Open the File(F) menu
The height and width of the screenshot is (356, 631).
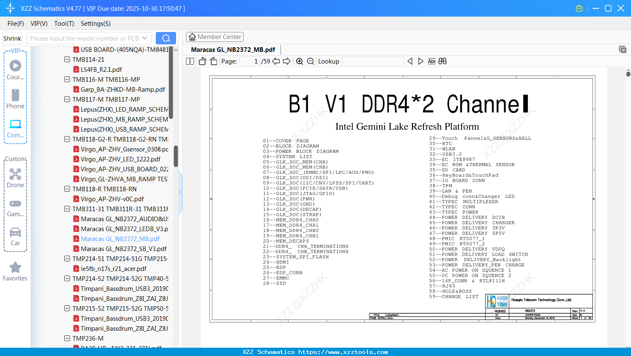[x=16, y=24]
